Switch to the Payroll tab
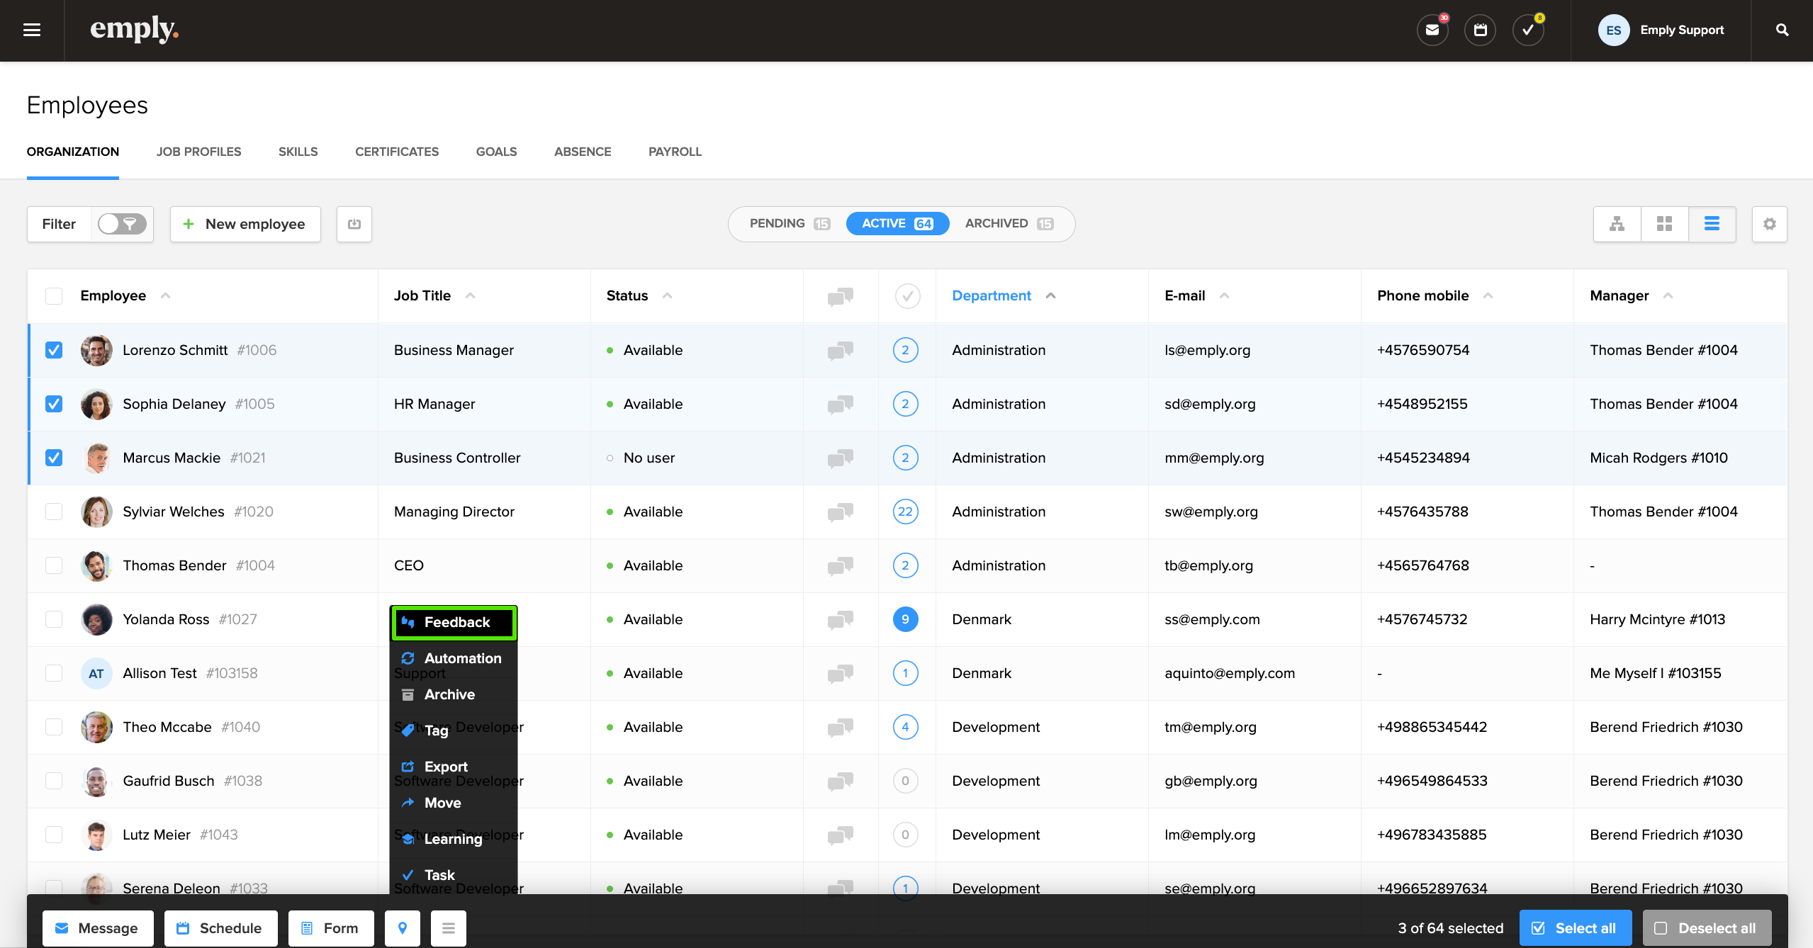1813x948 pixels. click(x=674, y=152)
